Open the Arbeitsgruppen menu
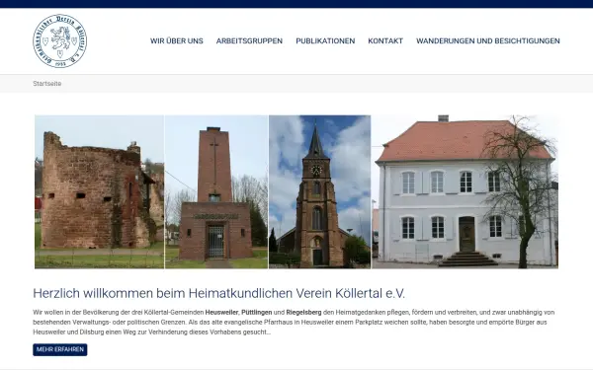The height and width of the screenshot is (370, 593). 249,40
